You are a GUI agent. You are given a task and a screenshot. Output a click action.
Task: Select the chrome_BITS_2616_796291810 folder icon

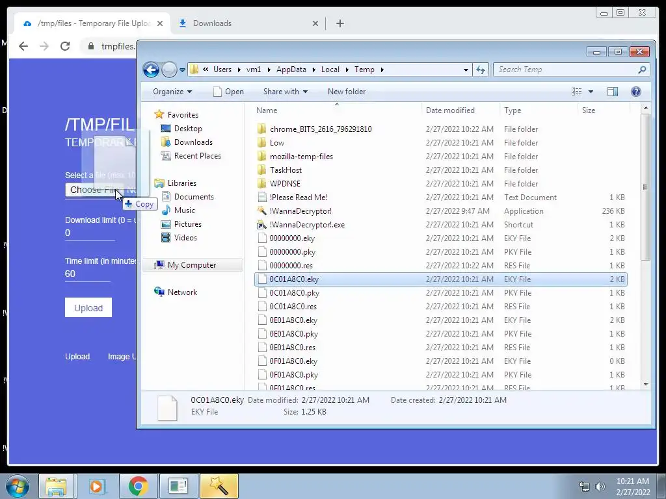pos(262,129)
